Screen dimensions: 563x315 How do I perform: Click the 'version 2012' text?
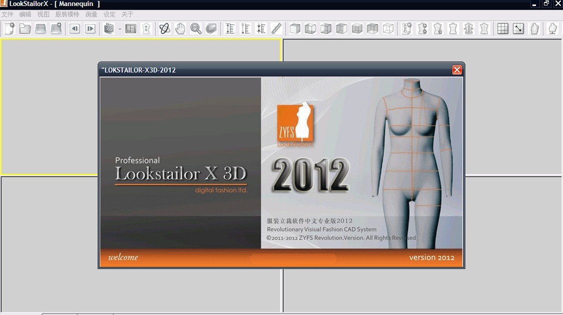pos(432,257)
